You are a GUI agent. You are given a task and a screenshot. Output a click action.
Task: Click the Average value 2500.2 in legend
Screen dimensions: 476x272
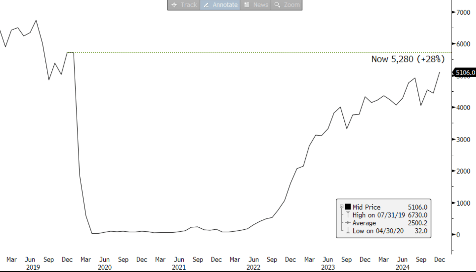[417, 223]
